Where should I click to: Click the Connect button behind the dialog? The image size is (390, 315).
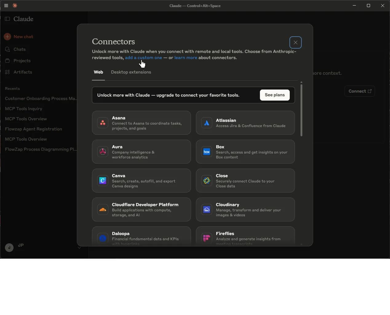point(360,91)
